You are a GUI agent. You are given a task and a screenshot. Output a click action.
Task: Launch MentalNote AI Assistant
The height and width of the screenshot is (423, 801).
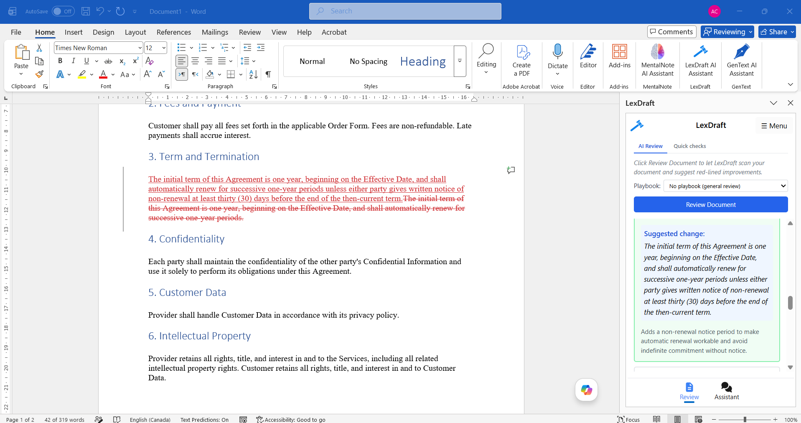coord(658,61)
